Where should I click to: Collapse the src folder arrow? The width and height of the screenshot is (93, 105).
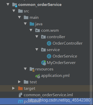tap(14, 11)
